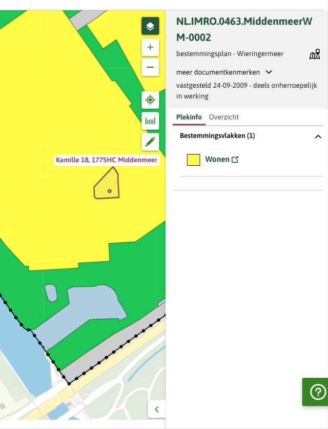Image resolution: width=328 pixels, height=429 pixels.
Task: Click the location marker dot in parcel
Action: click(110, 191)
